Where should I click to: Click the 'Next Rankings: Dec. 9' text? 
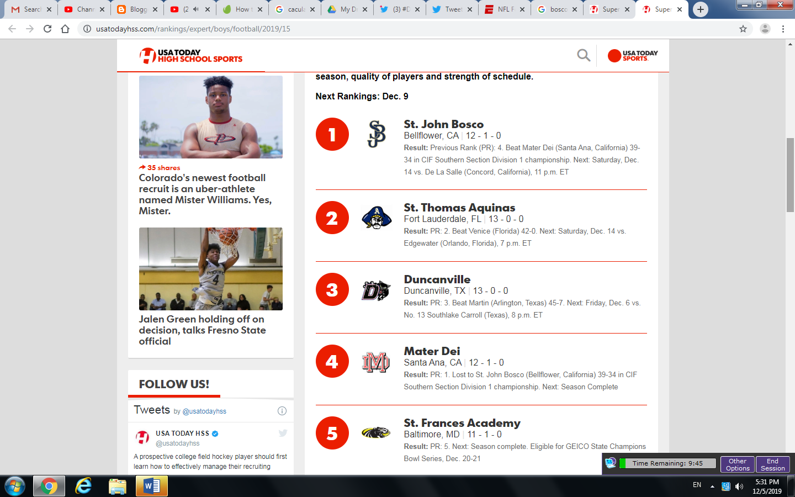362,96
